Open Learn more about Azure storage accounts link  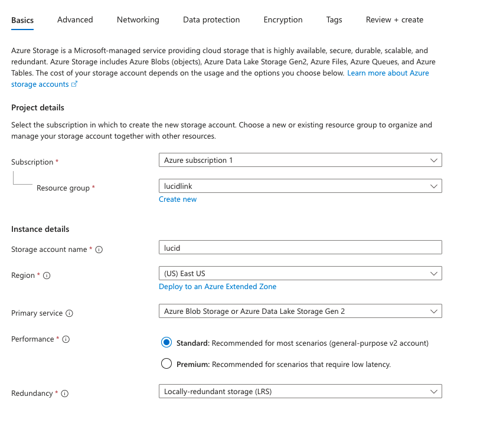point(388,73)
